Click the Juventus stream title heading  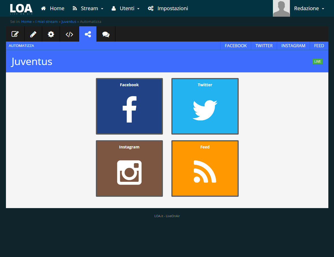32,62
